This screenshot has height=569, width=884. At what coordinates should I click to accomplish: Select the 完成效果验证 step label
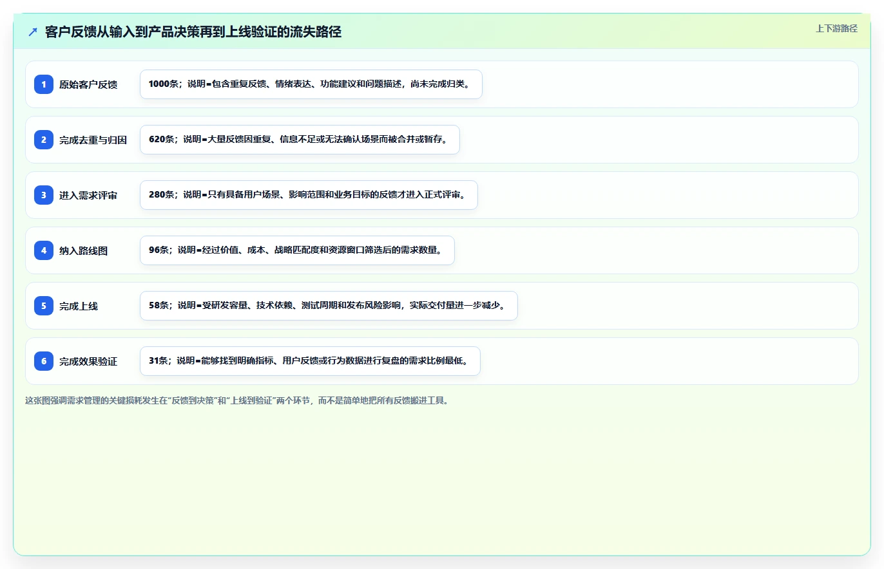[88, 361]
